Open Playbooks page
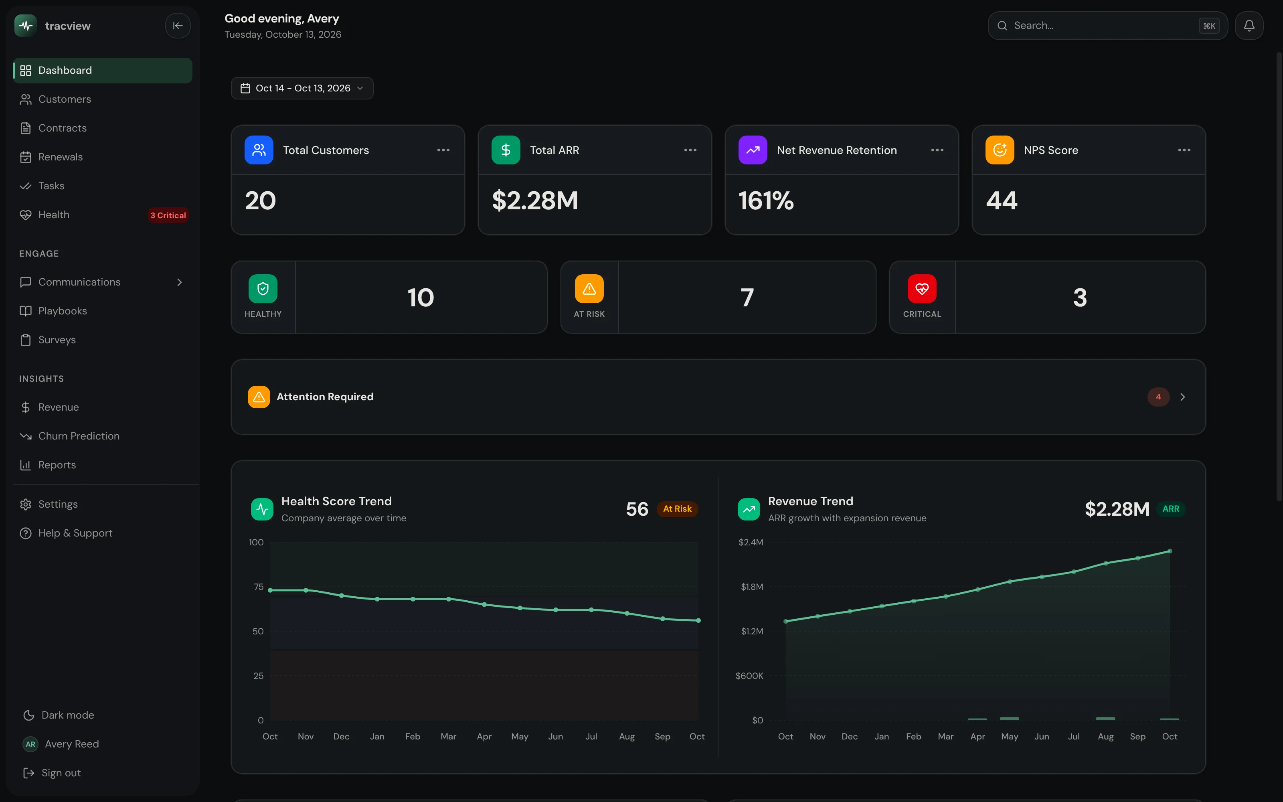The height and width of the screenshot is (802, 1283). 103,311
